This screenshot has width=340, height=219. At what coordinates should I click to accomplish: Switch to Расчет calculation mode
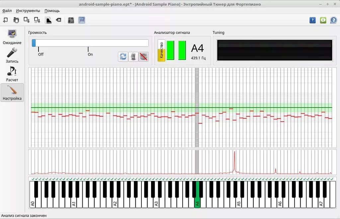tap(12, 74)
